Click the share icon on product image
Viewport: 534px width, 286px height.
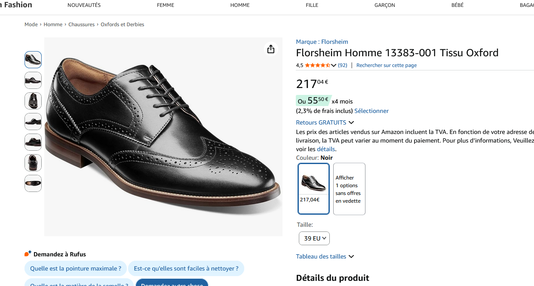point(271,49)
